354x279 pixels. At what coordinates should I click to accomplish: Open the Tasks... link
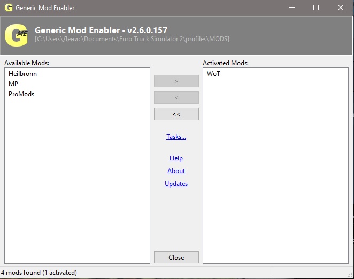176,137
